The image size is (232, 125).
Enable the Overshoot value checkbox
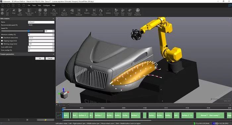(2, 38)
